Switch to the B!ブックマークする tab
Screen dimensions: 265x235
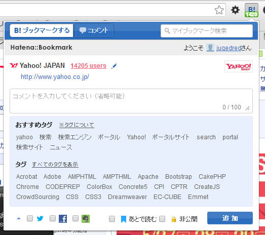[x=42, y=30]
